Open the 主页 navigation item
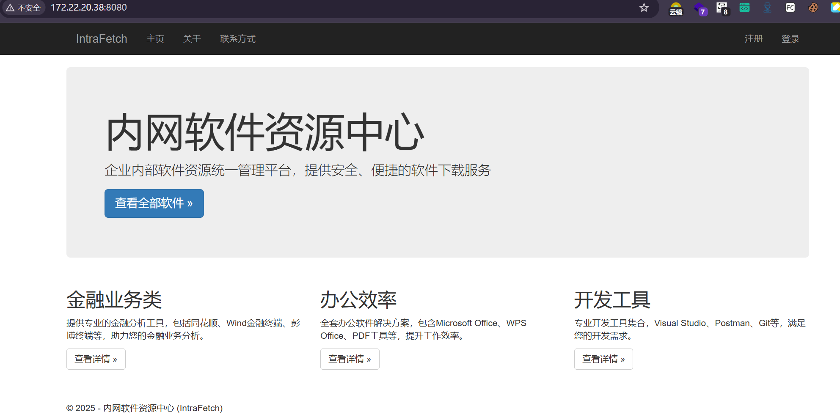840x420 pixels. click(155, 39)
